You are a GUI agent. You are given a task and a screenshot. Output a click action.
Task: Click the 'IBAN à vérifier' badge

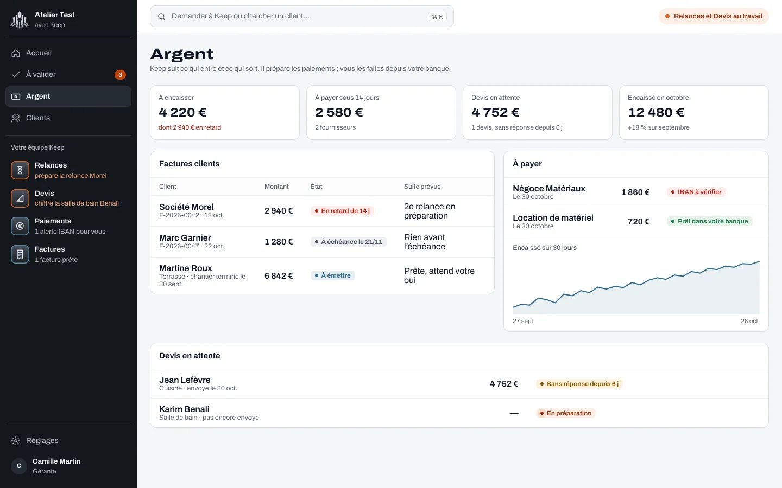(696, 192)
